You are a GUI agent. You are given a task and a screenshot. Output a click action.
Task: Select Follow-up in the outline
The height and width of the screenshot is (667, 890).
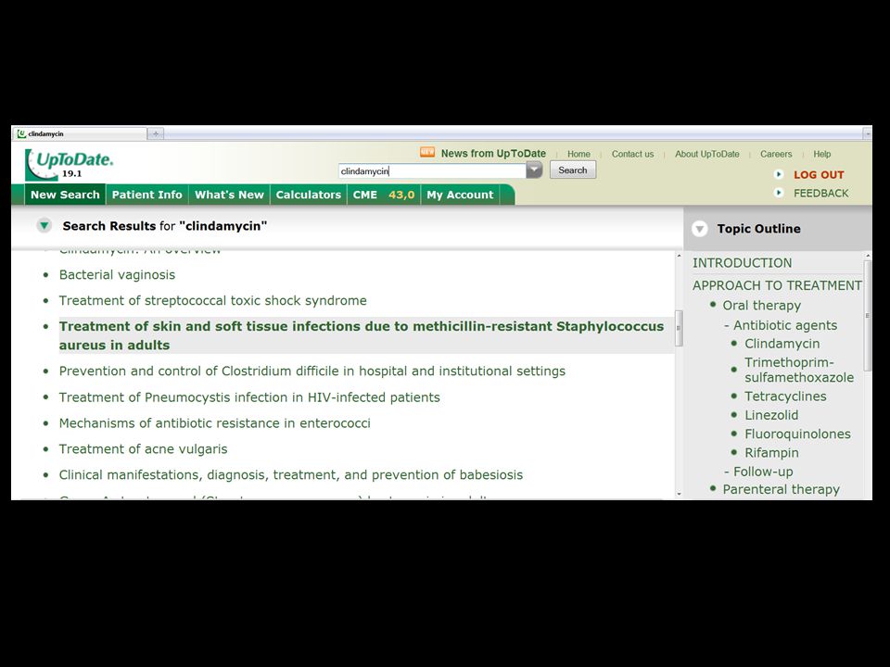[x=763, y=472]
